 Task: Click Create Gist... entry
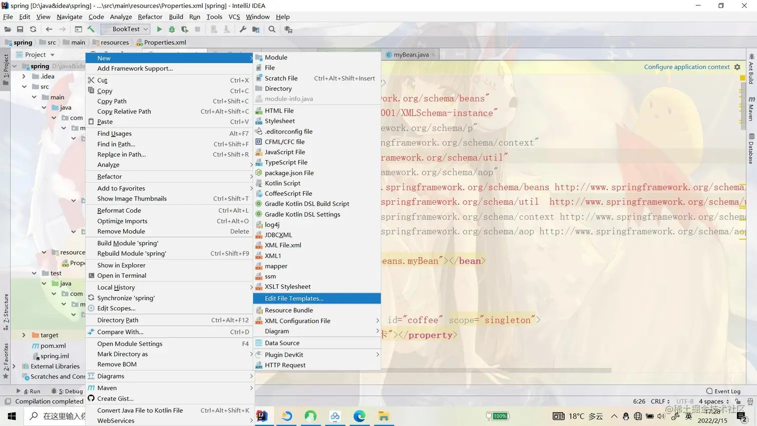pos(170,399)
